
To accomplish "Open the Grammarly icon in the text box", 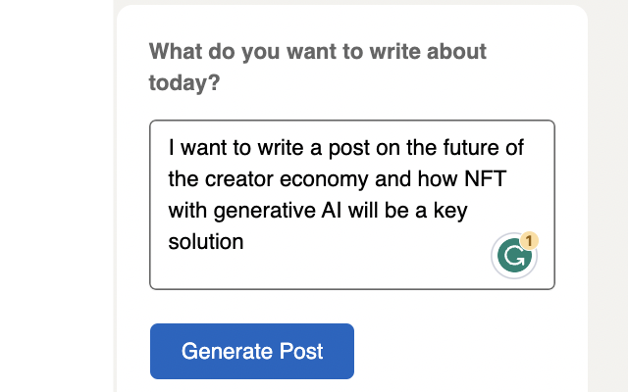I will 513,258.
